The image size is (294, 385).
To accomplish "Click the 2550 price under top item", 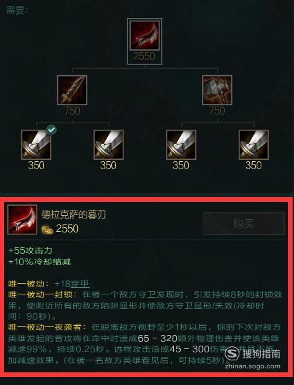I will [145, 57].
